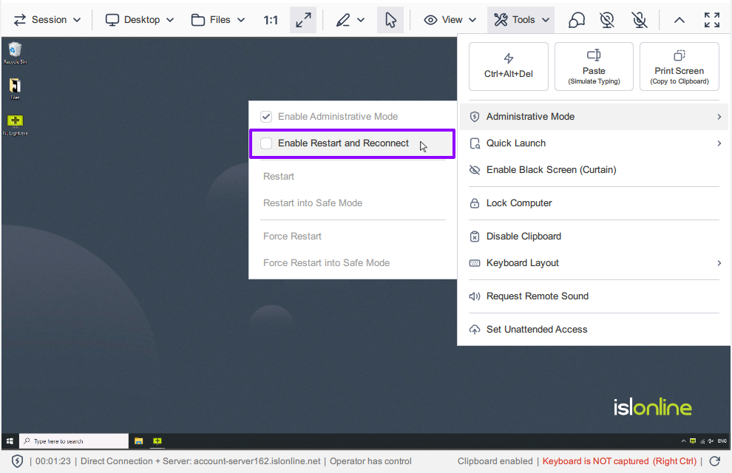Enter full screen mode
Image resolution: width=732 pixels, height=473 pixels.
pos(712,20)
